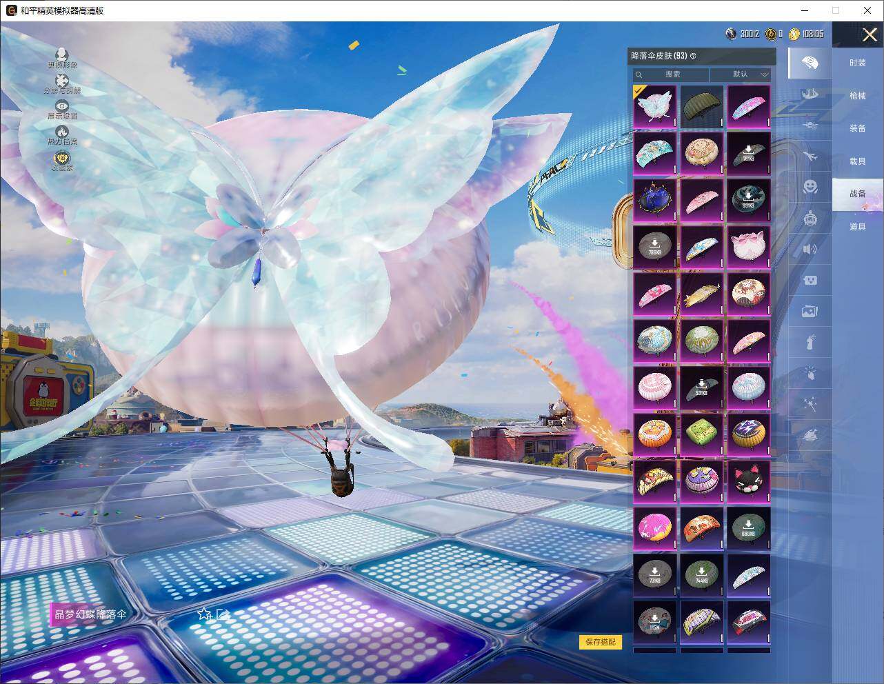The image size is (884, 684).
Task: Select the square face icon in sidebar
Action: coord(810,280)
